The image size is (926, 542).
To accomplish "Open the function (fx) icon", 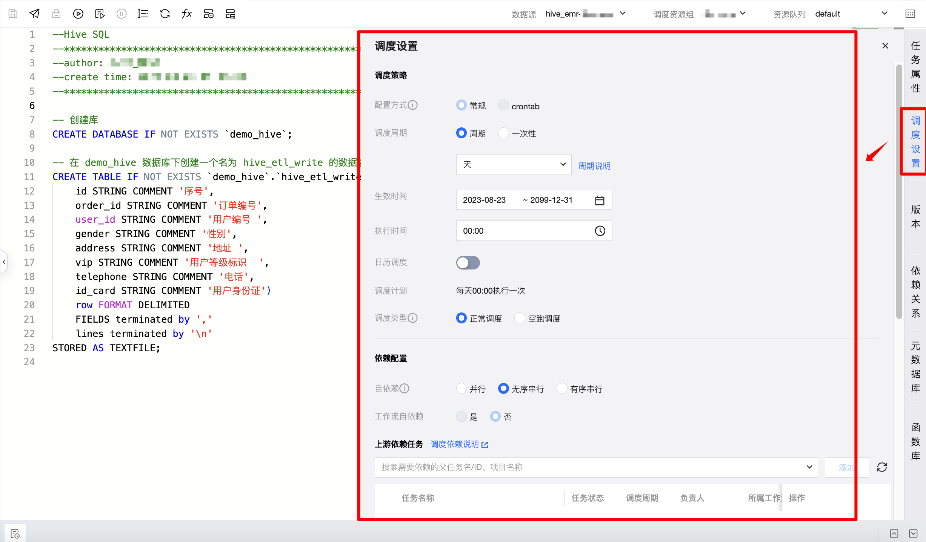I will pyautogui.click(x=187, y=14).
